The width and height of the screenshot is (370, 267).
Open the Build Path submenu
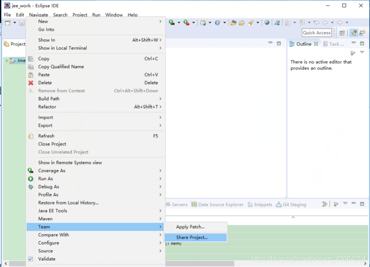point(95,99)
